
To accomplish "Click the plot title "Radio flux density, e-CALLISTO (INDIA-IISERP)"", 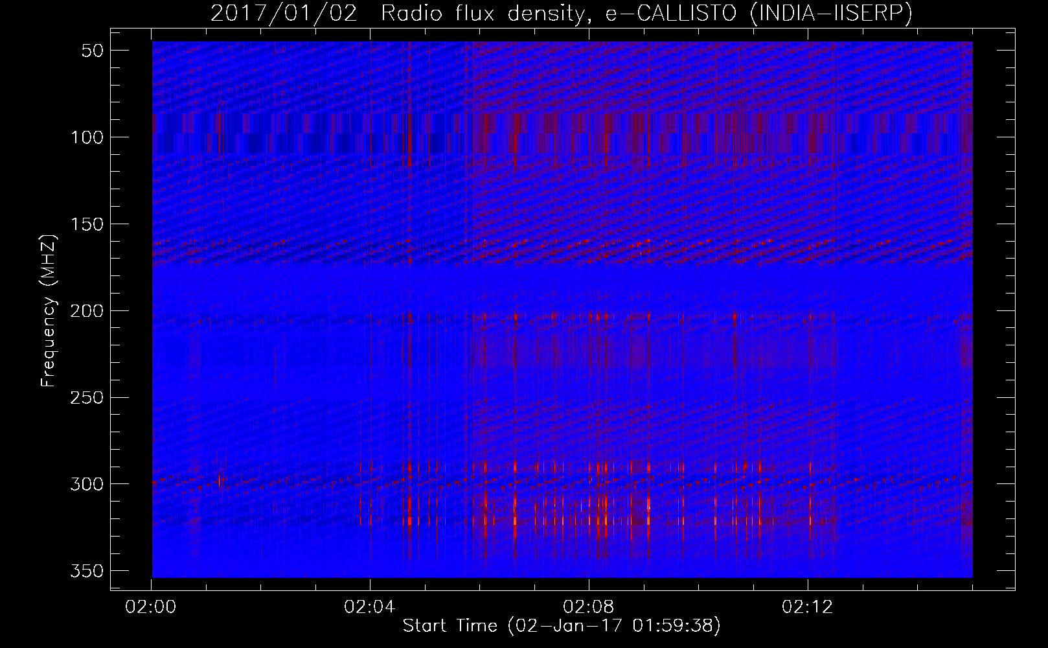I will (646, 14).
